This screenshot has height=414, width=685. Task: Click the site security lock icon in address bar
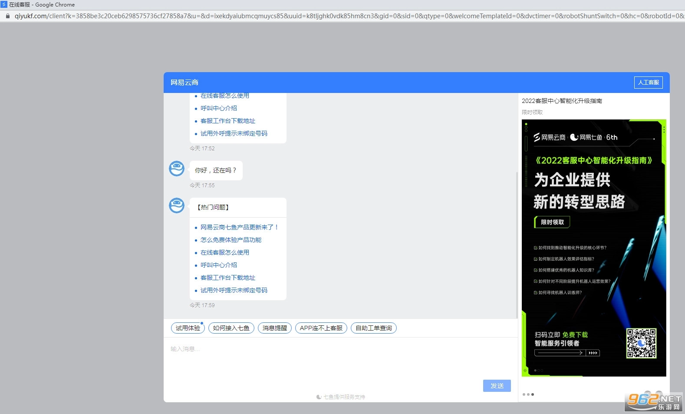pos(7,16)
